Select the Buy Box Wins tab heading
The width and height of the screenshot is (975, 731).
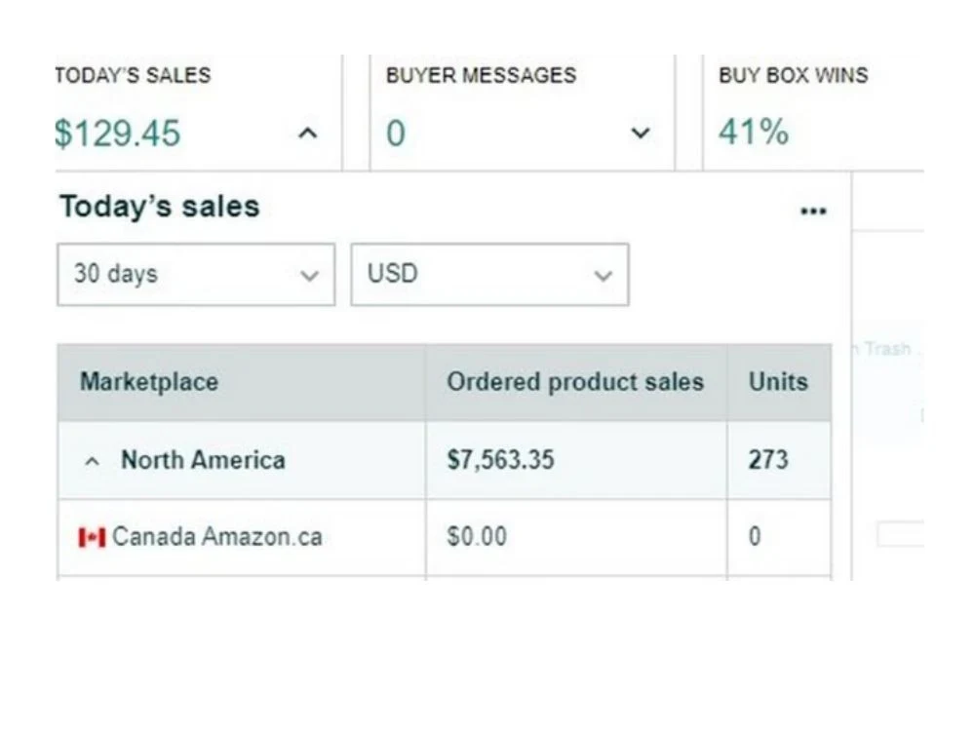794,75
